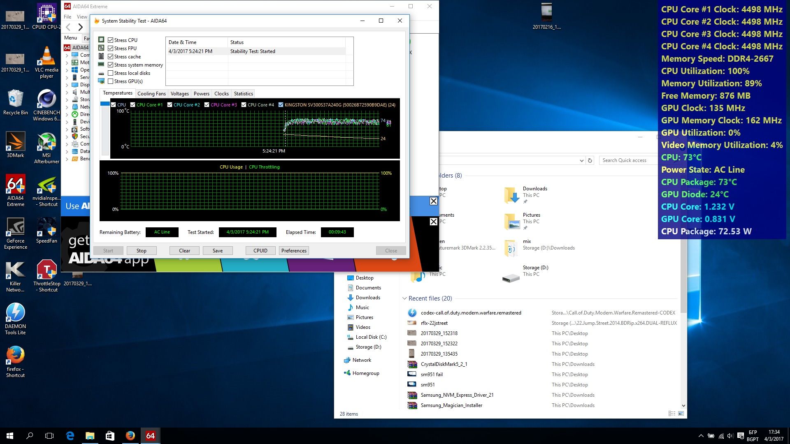Viewport: 790px width, 444px height.
Task: Show hidden system tray icons
Action: point(701,436)
